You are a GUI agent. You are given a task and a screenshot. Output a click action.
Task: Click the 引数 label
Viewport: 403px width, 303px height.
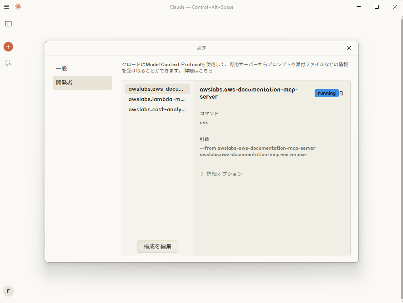pos(204,139)
